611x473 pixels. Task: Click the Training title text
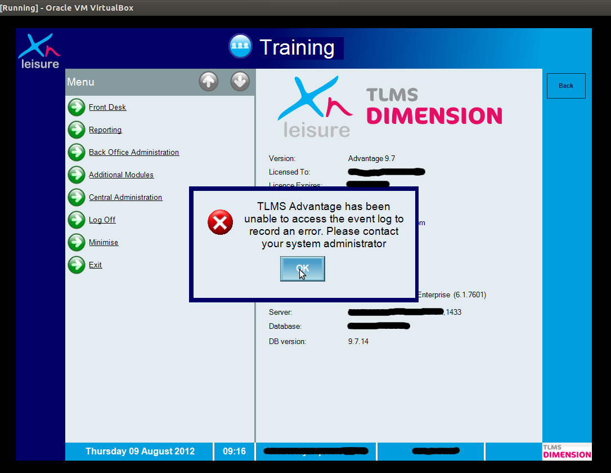(297, 47)
